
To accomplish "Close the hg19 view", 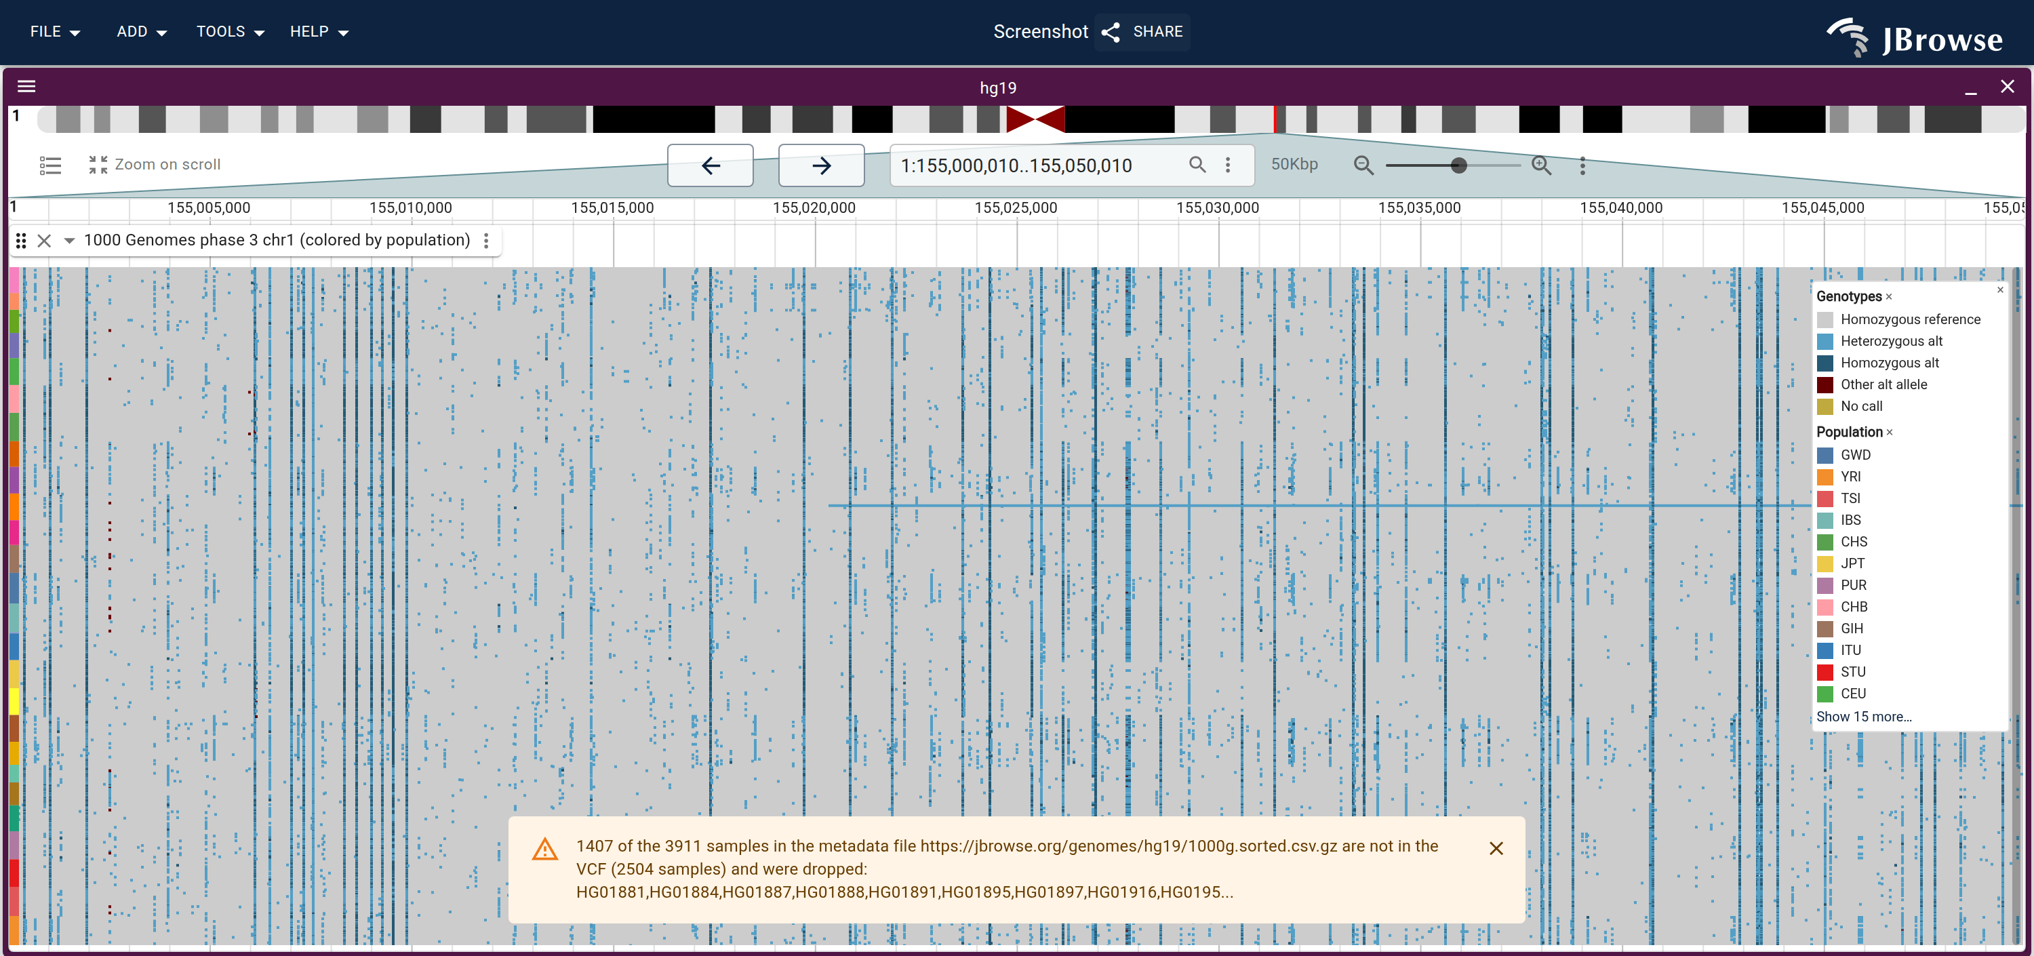I will tap(2006, 86).
